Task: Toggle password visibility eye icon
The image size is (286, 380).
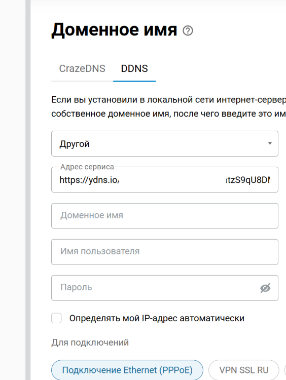Action: pyautogui.click(x=265, y=288)
